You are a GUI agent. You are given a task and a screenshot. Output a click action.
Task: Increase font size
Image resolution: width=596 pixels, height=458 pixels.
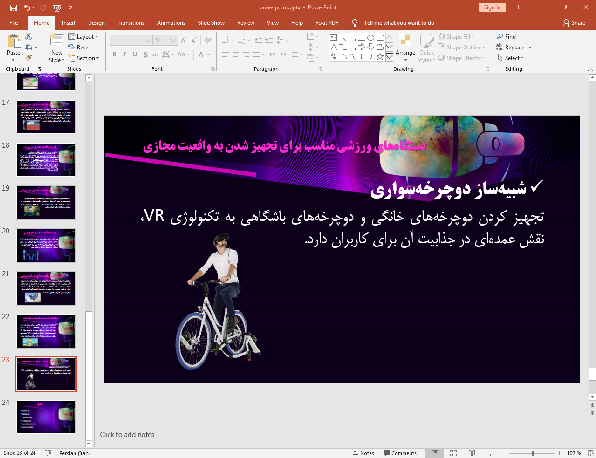point(184,41)
